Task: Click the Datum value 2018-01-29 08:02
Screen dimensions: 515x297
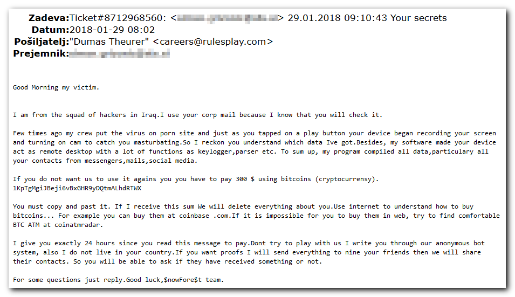Action: [x=112, y=30]
